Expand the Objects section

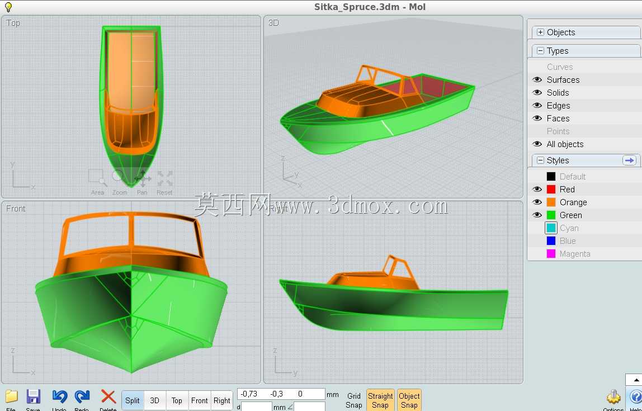tap(540, 32)
